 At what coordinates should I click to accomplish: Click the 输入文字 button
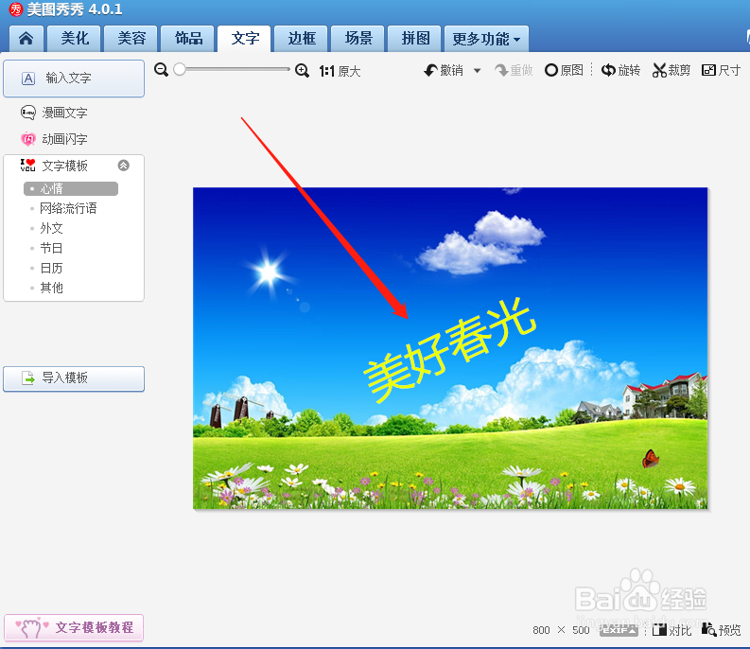click(x=74, y=79)
